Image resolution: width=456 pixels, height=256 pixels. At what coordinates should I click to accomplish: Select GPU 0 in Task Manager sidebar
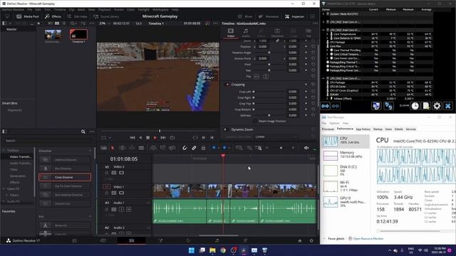[x=345, y=201]
